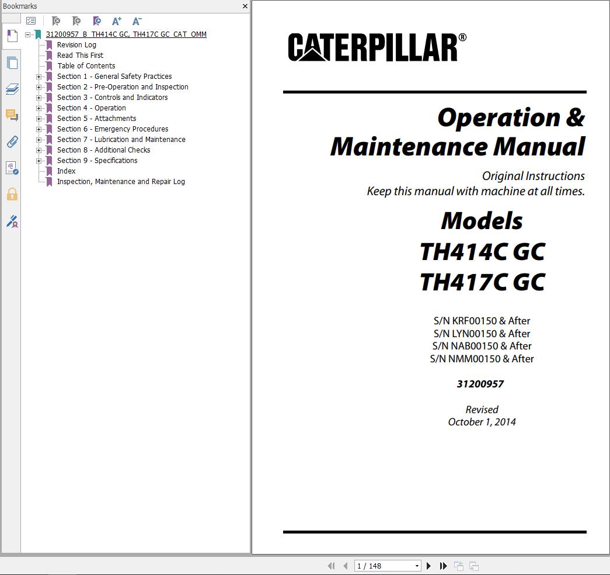This screenshot has width=610, height=575.
Task: Open Inspection, Maintenance and Repair Log bookmark
Action: pos(121,182)
